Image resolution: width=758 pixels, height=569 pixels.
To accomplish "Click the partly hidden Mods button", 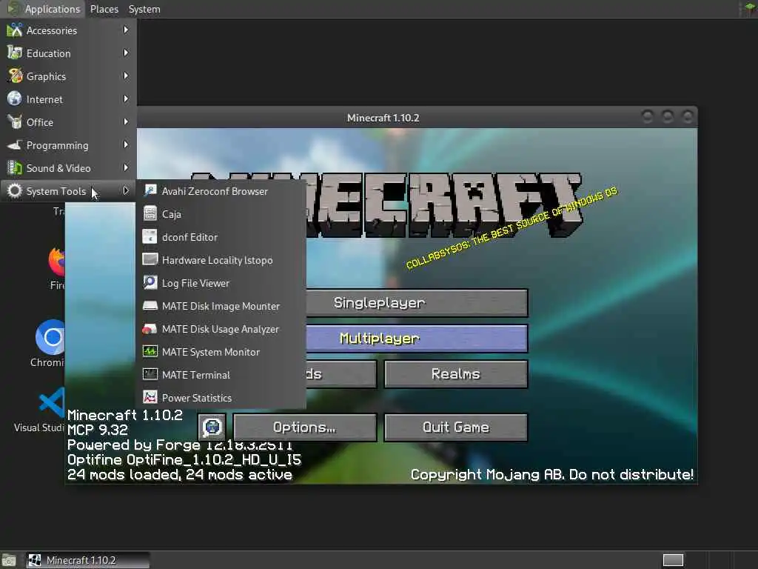I will coord(341,374).
